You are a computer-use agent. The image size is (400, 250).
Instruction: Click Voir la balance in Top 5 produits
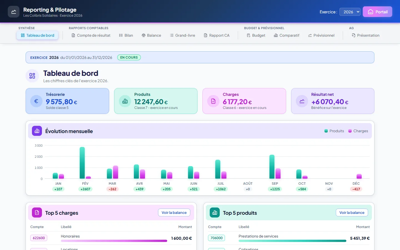click(352, 212)
